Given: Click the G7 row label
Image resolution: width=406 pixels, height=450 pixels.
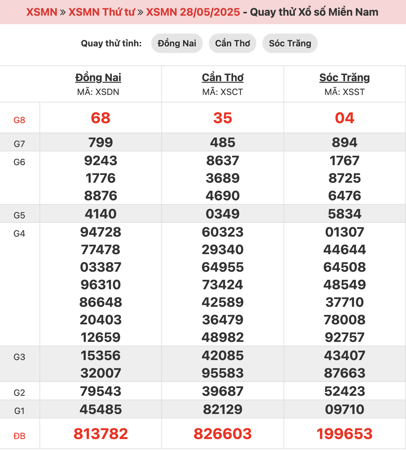Looking at the screenshot, I should [x=19, y=144].
